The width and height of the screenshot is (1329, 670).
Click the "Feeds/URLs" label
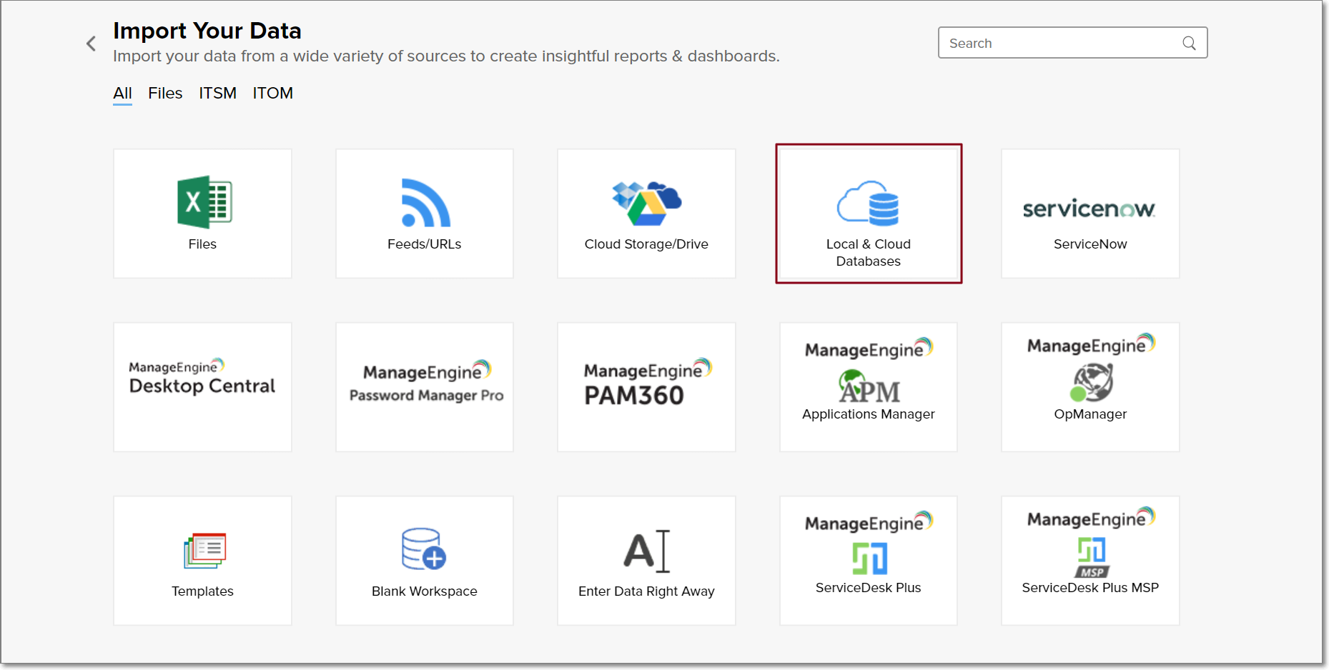click(425, 244)
